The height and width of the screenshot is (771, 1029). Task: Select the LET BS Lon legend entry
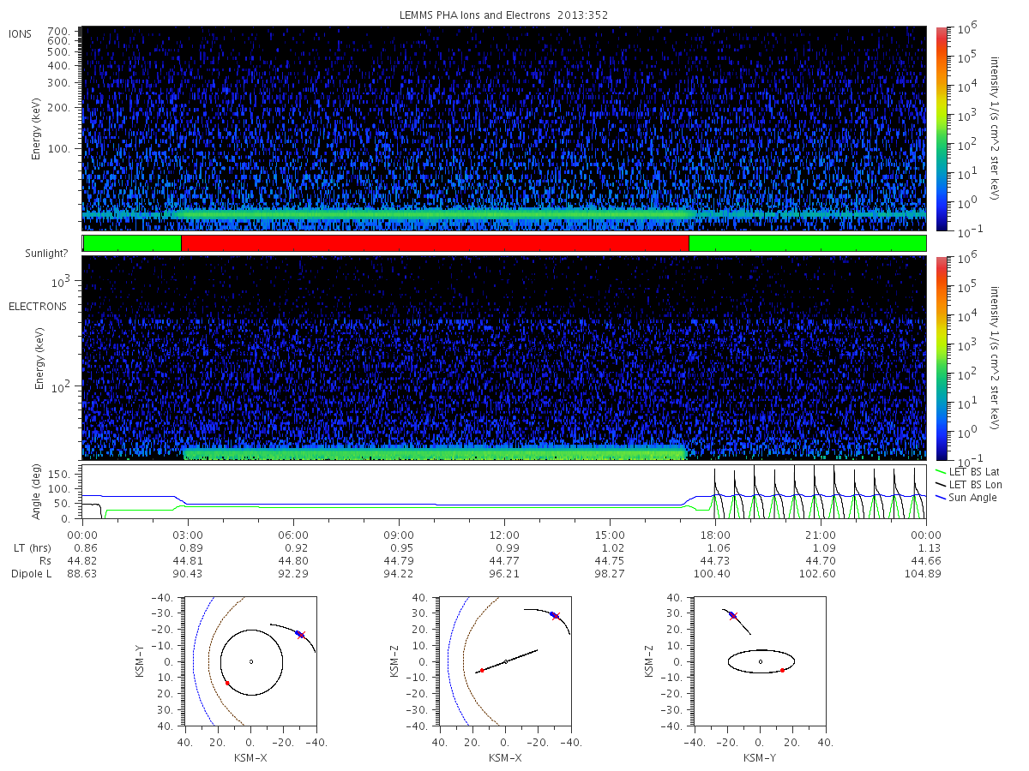969,485
